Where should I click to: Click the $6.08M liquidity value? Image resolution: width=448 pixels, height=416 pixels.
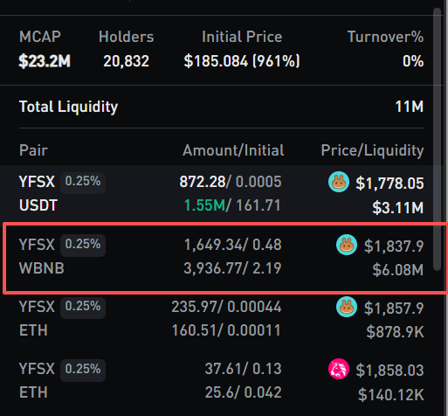(398, 270)
